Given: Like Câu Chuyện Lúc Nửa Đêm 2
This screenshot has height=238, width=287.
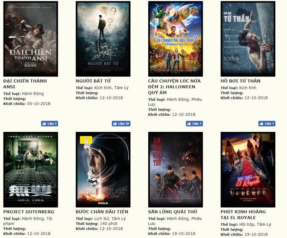Looking at the screenshot, I should [194, 124].
